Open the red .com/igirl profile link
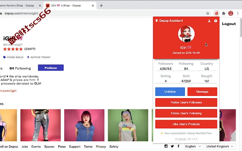Viewport: 242px width, 151px height. (x=8, y=91)
